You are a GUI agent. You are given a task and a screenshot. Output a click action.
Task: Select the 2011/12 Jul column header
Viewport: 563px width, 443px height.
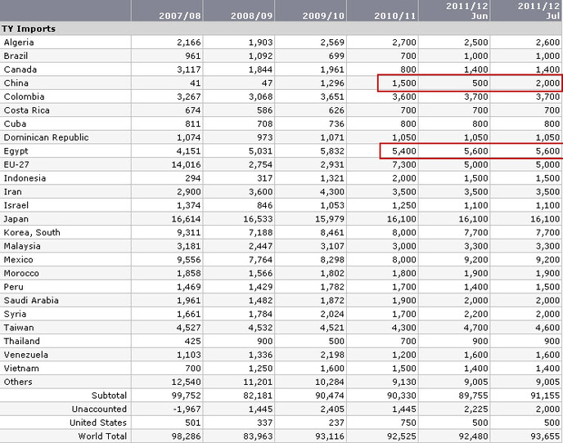pos(538,11)
